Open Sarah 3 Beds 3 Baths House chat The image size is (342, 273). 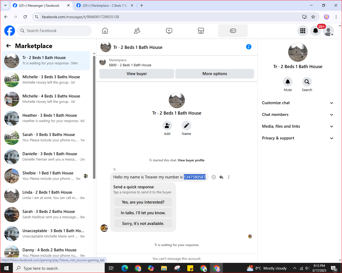click(x=46, y=138)
